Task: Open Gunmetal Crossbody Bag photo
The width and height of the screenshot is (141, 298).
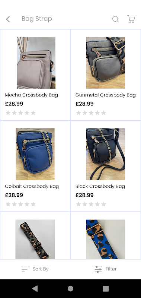Action: click(x=106, y=63)
